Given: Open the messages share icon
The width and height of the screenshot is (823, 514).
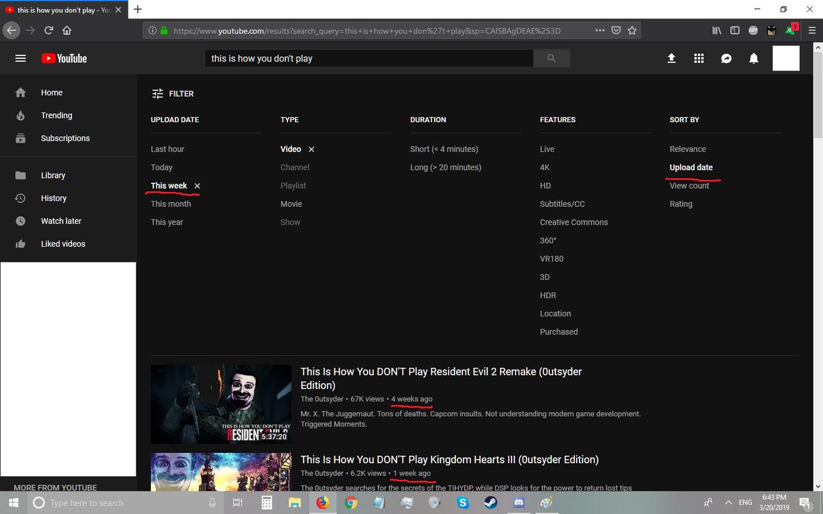Looking at the screenshot, I should coord(726,58).
